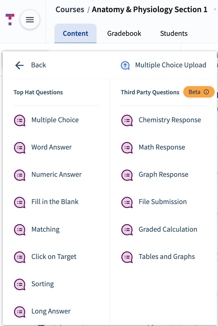Pick Fill in the Blank option
This screenshot has width=218, height=326.
tap(55, 202)
